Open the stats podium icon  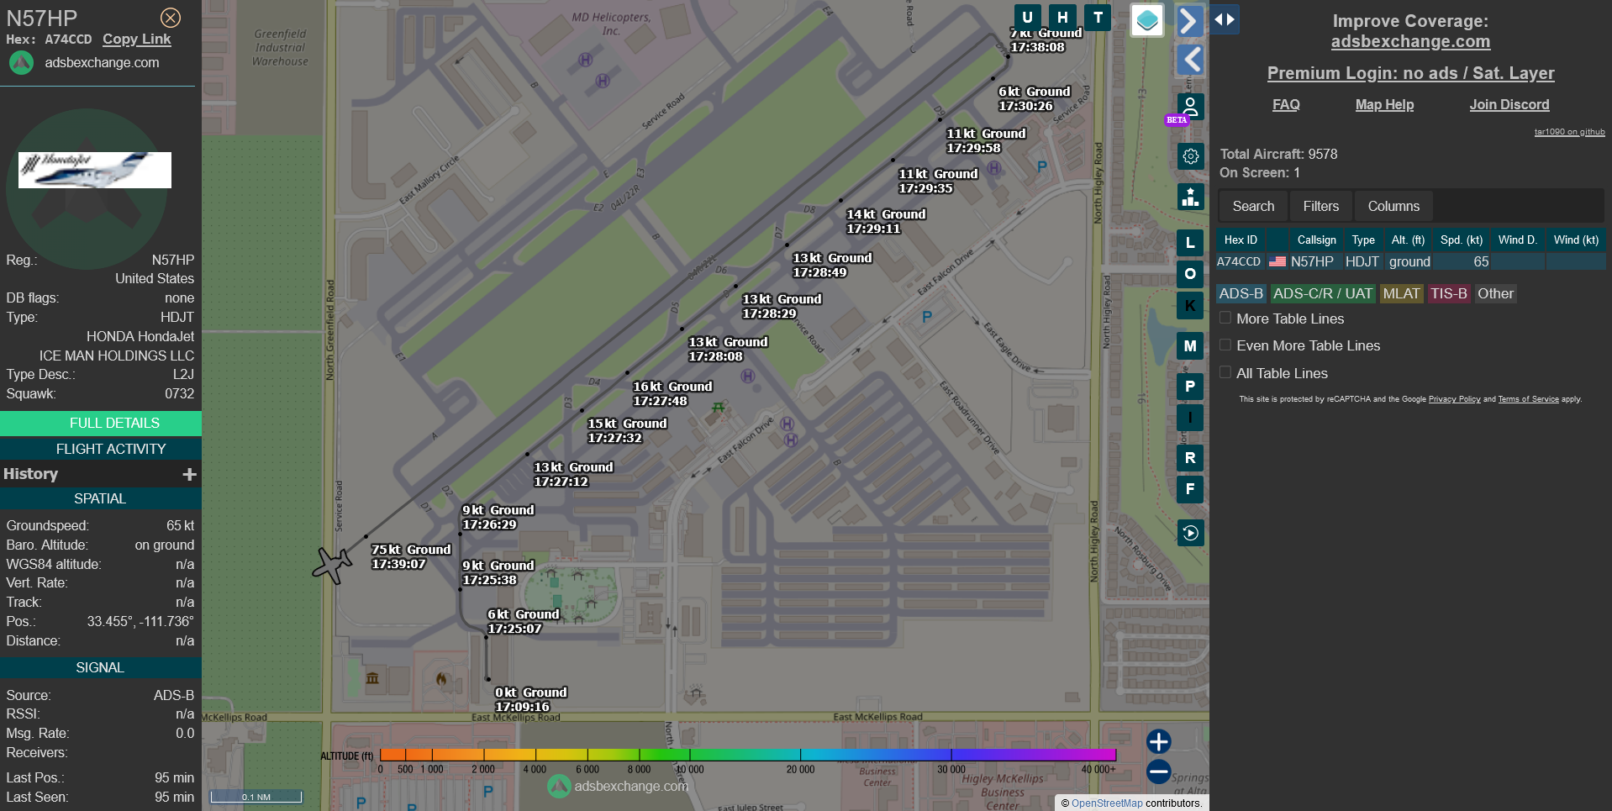click(x=1190, y=197)
